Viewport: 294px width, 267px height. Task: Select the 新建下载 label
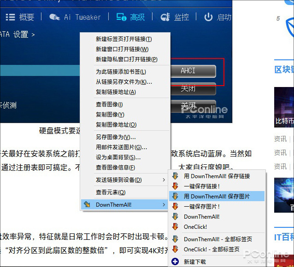click(195, 261)
